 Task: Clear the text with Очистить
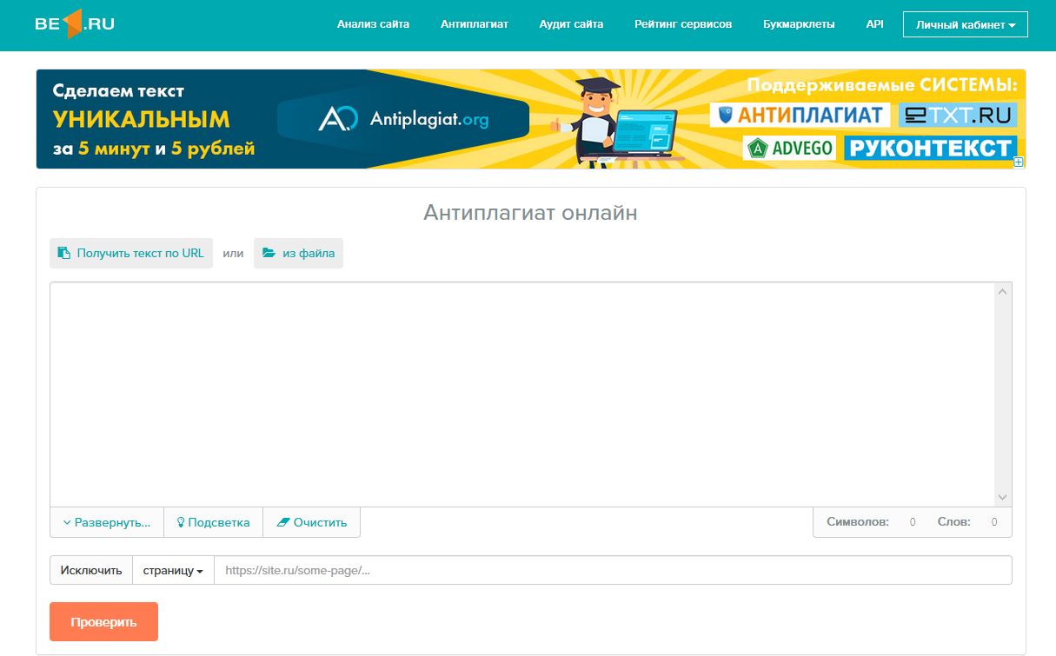(312, 522)
